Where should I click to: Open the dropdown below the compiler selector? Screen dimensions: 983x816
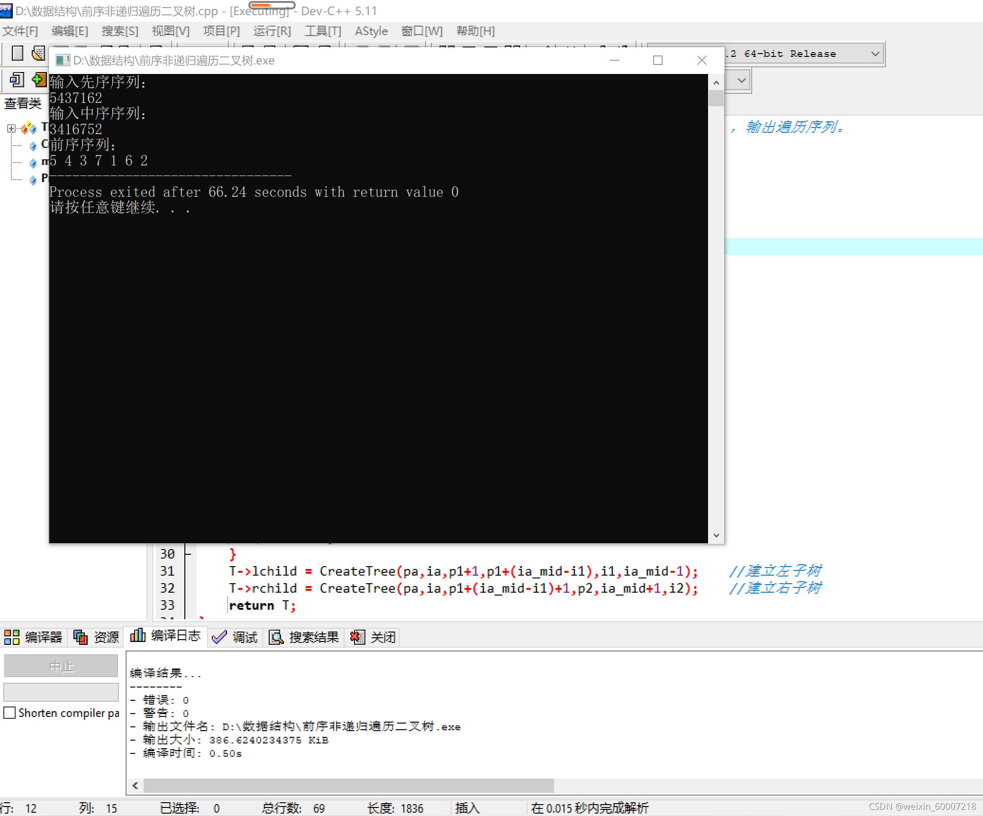click(742, 81)
